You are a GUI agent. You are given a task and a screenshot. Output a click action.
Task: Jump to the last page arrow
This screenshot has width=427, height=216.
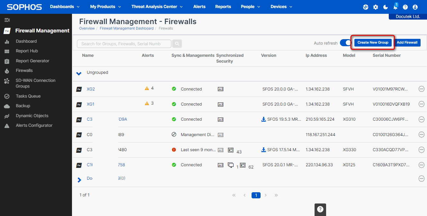(276, 195)
